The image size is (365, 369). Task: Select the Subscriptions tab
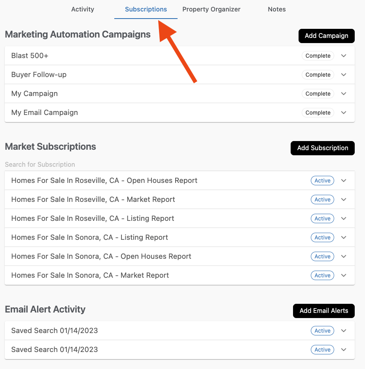tap(146, 9)
